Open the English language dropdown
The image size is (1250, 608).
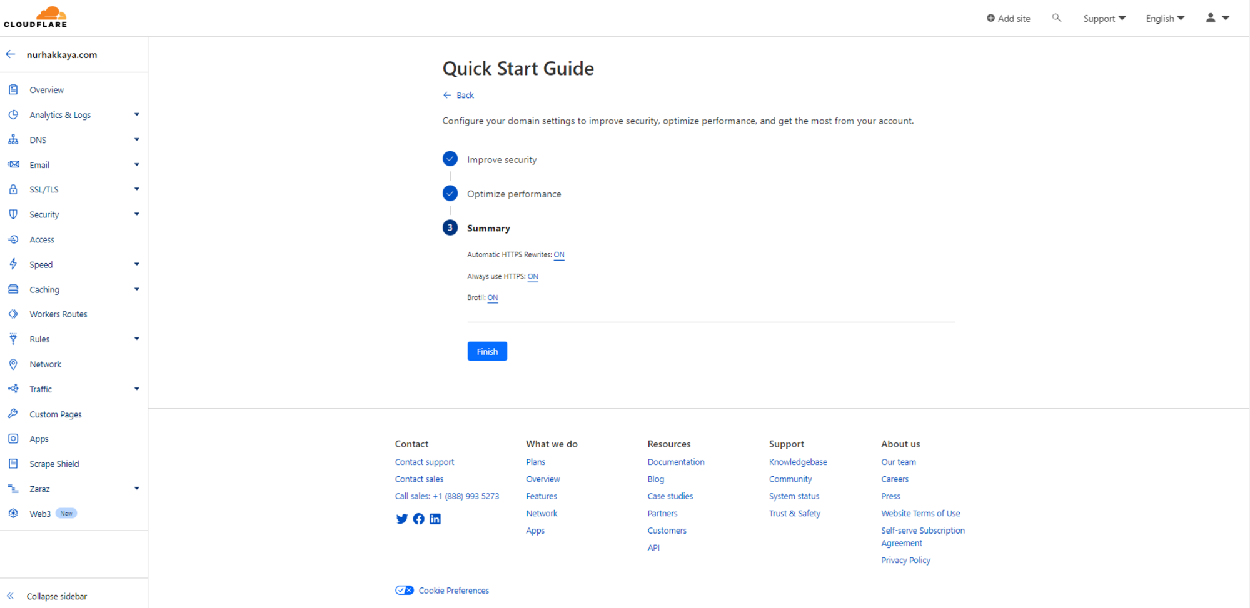(1165, 19)
